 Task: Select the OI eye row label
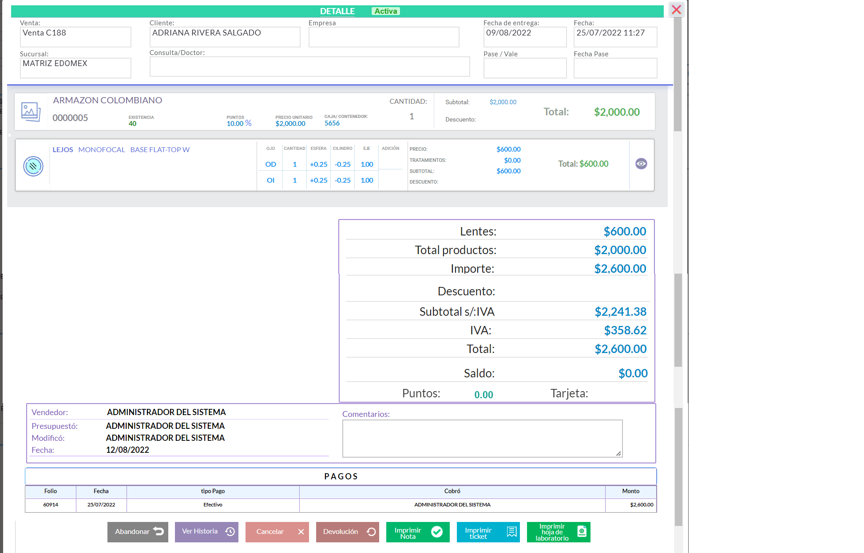pyautogui.click(x=270, y=180)
